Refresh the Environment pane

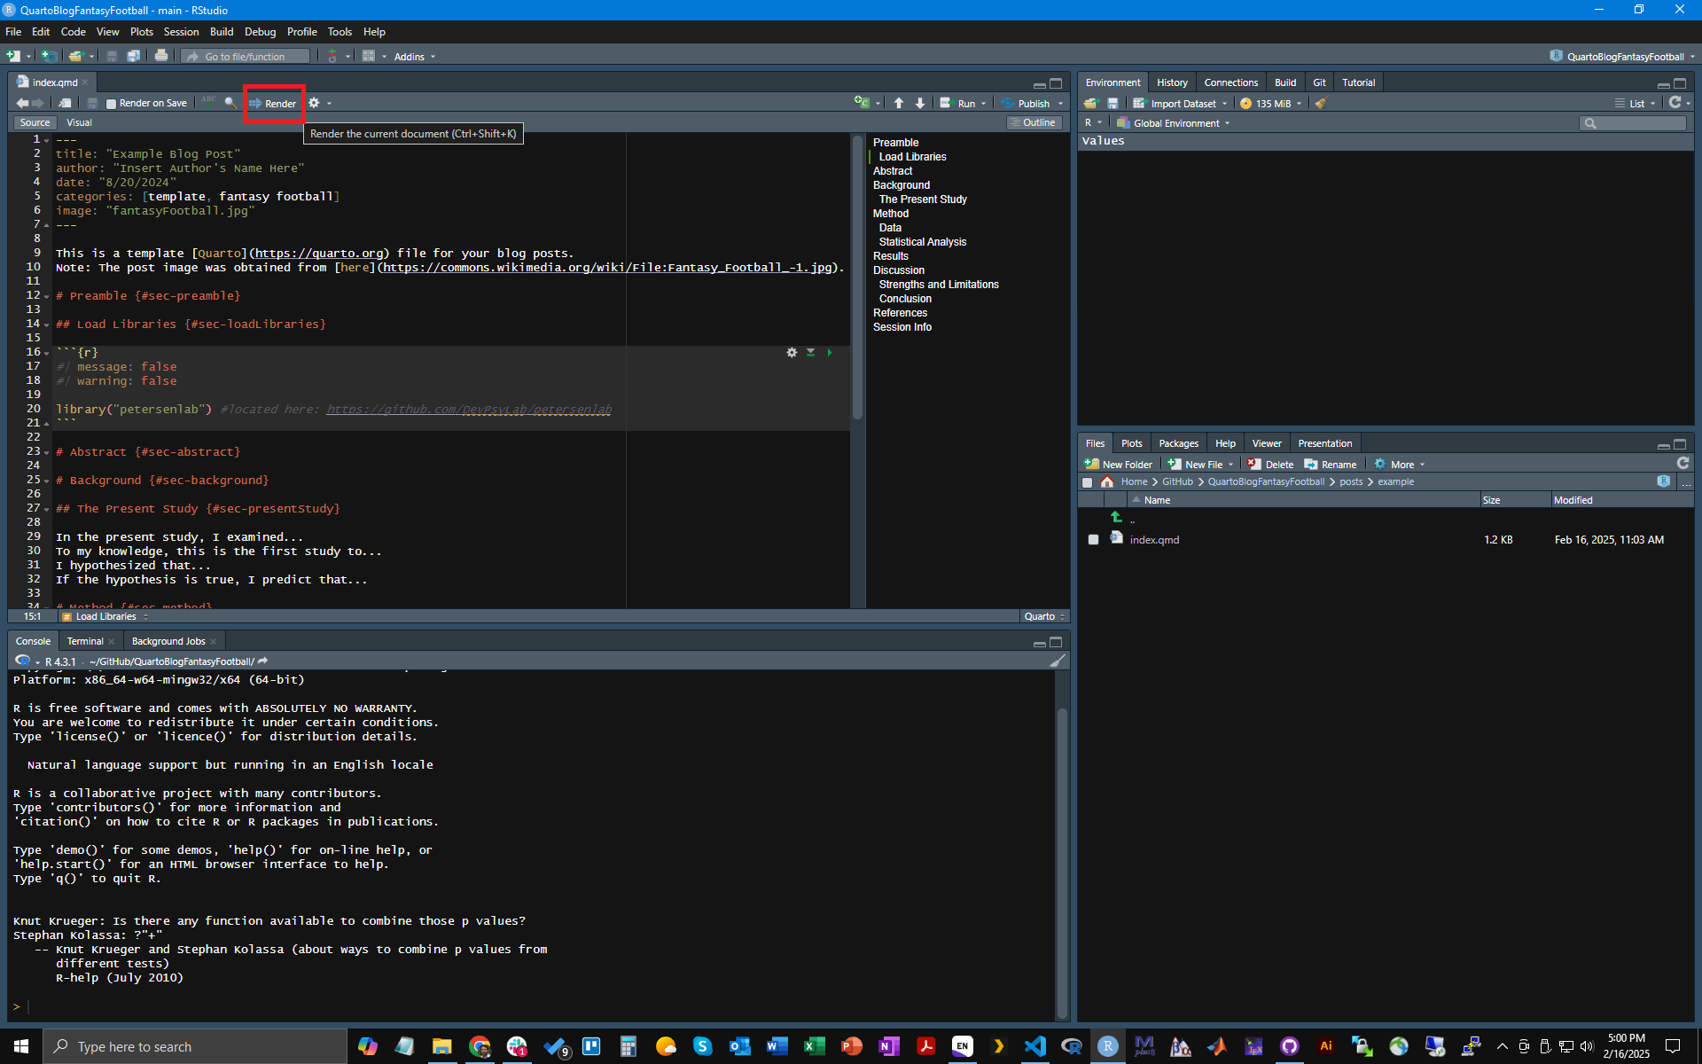point(1675,103)
